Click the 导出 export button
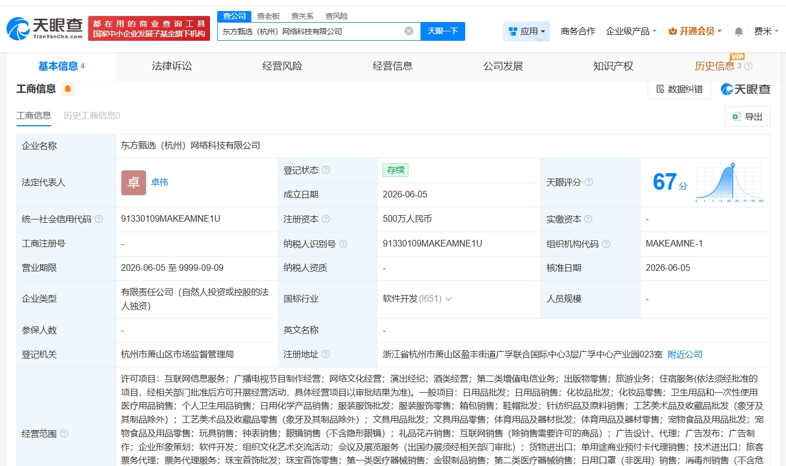This screenshot has width=786, height=466. (747, 116)
